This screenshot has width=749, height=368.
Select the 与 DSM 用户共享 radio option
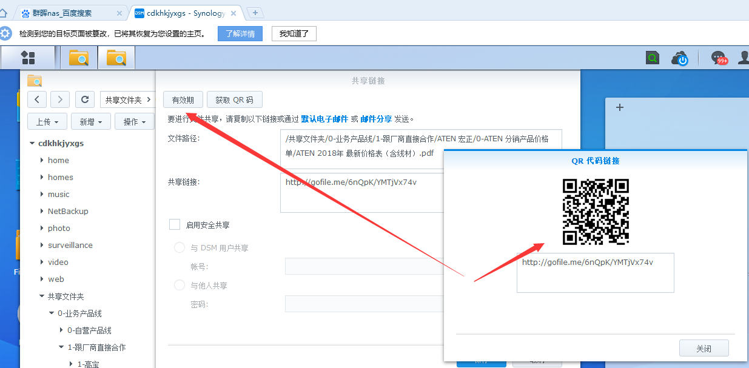point(180,247)
